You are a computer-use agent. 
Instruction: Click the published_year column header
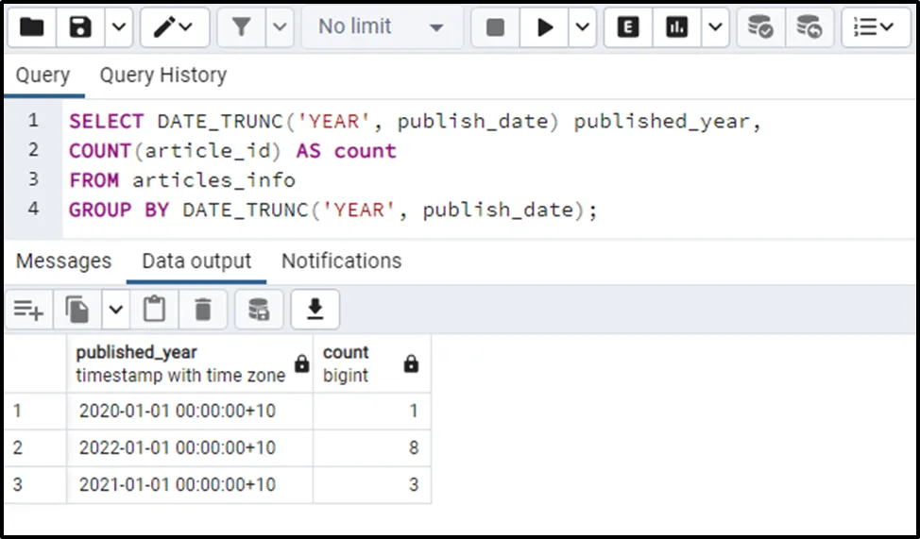(179, 362)
